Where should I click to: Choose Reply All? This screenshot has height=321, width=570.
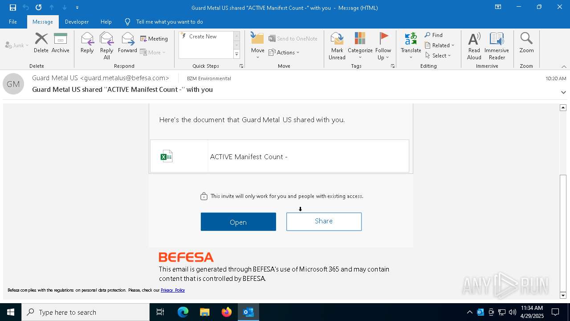pos(107,45)
